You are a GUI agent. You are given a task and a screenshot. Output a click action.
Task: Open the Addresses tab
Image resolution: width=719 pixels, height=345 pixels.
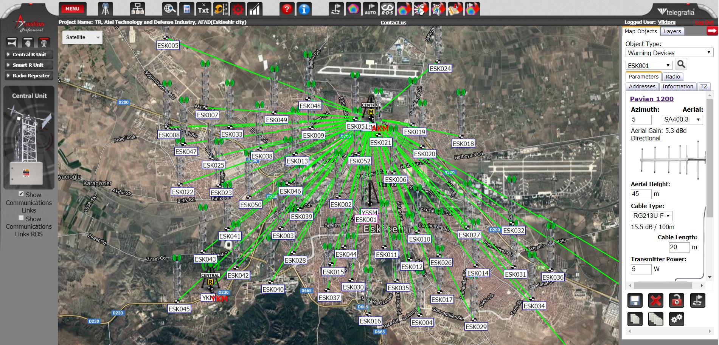coord(642,86)
